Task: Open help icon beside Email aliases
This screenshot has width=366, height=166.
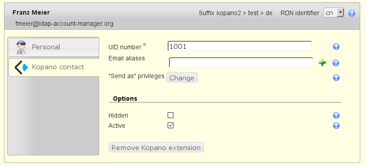Action: click(336, 63)
